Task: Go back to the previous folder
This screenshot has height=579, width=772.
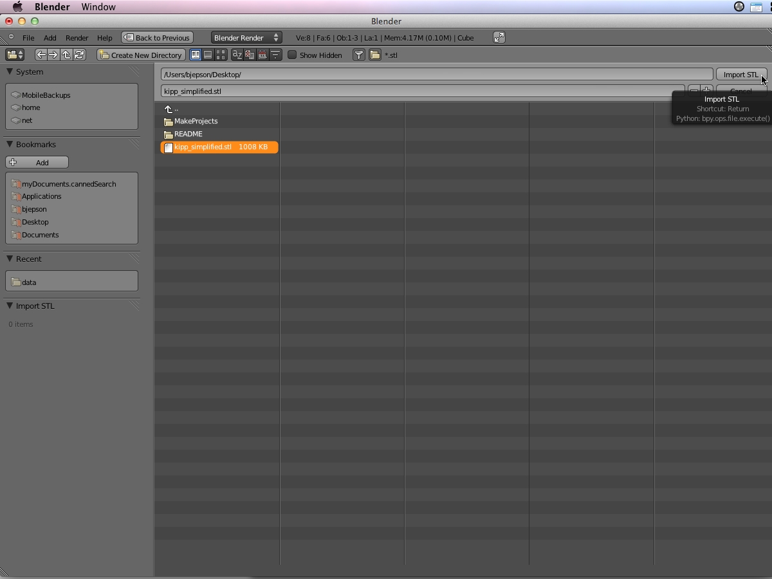Action: coord(41,55)
